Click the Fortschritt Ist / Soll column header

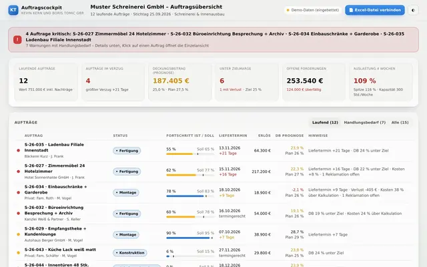(190, 136)
